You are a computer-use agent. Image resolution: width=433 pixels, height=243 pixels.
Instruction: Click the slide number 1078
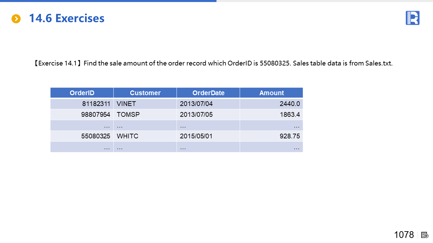click(404, 235)
